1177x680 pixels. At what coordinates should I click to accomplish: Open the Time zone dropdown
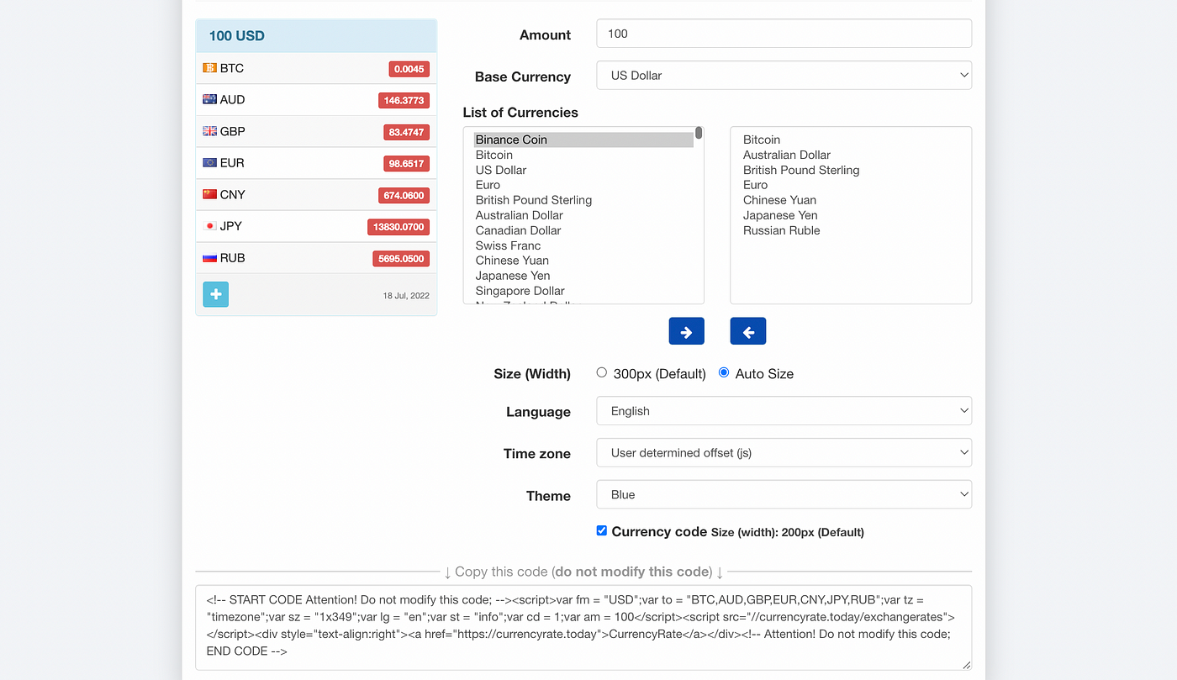(784, 452)
